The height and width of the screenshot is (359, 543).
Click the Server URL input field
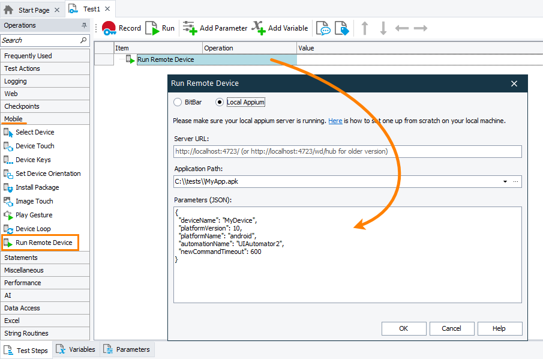[347, 151]
